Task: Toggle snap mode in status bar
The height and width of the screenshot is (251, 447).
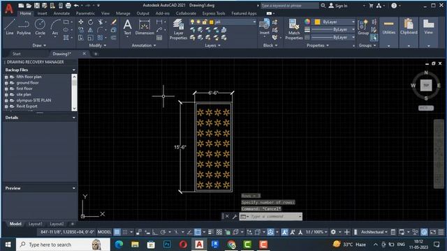Action: click(x=125, y=232)
